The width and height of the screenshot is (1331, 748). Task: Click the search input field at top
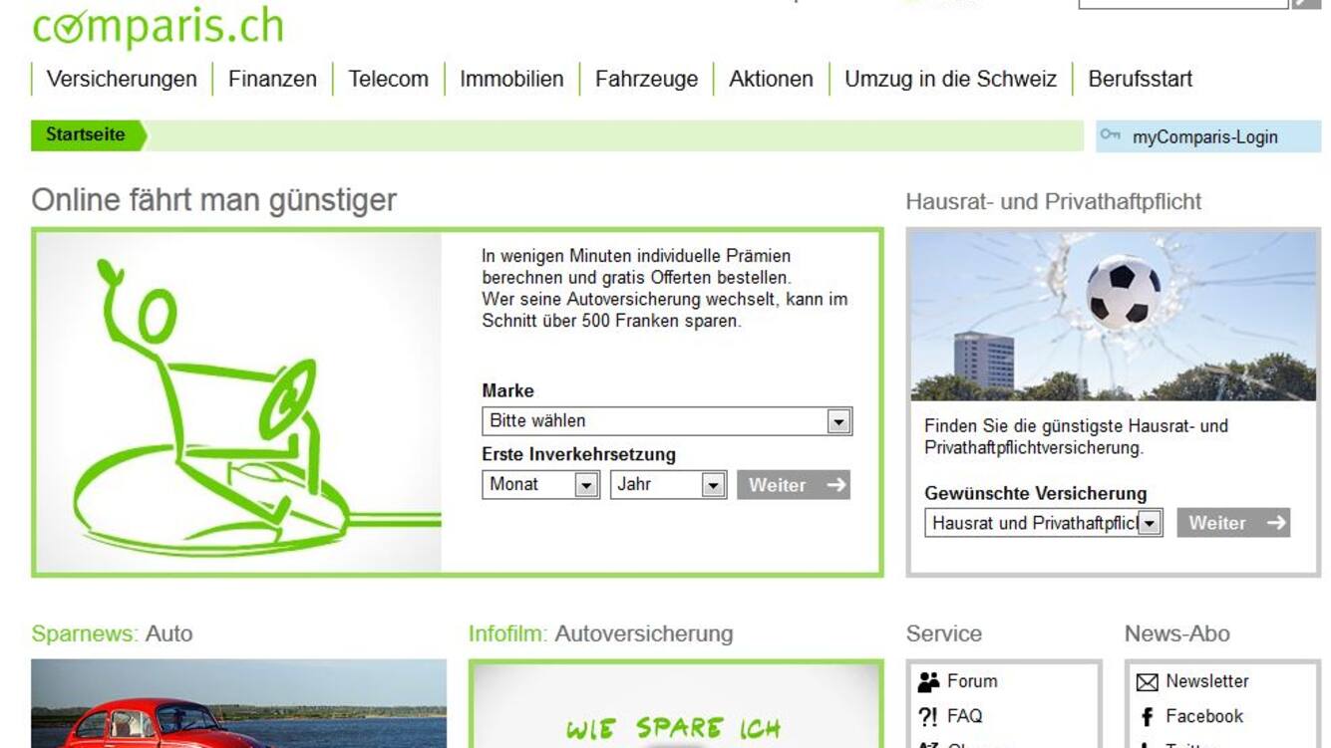click(x=1183, y=3)
